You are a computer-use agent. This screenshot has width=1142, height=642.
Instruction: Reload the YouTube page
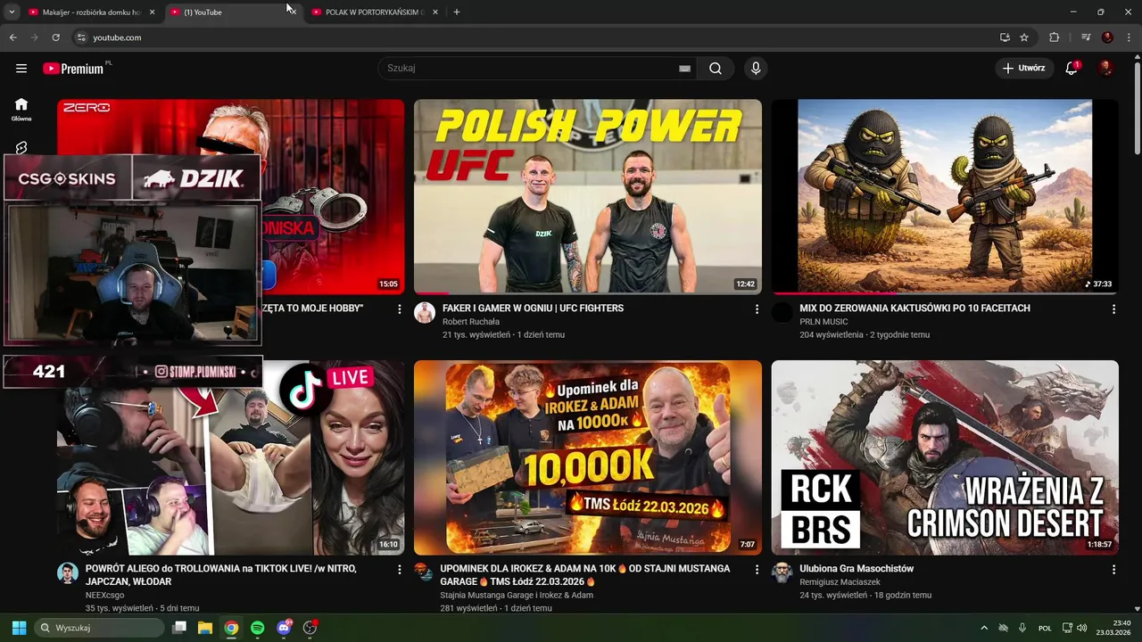(x=55, y=37)
